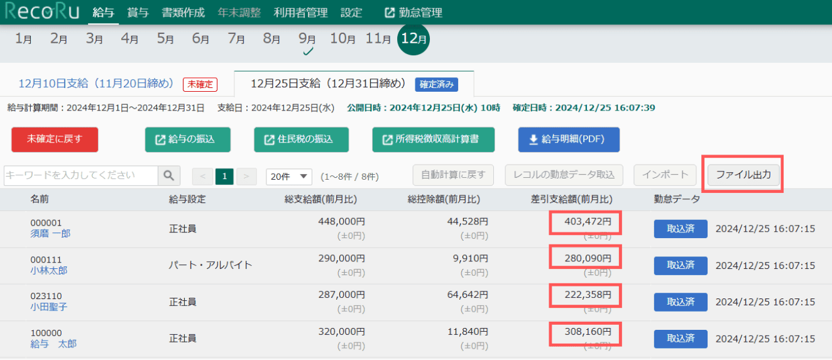The image size is (832, 360).
Task: Select the 11月 month tab
Action: [378, 38]
